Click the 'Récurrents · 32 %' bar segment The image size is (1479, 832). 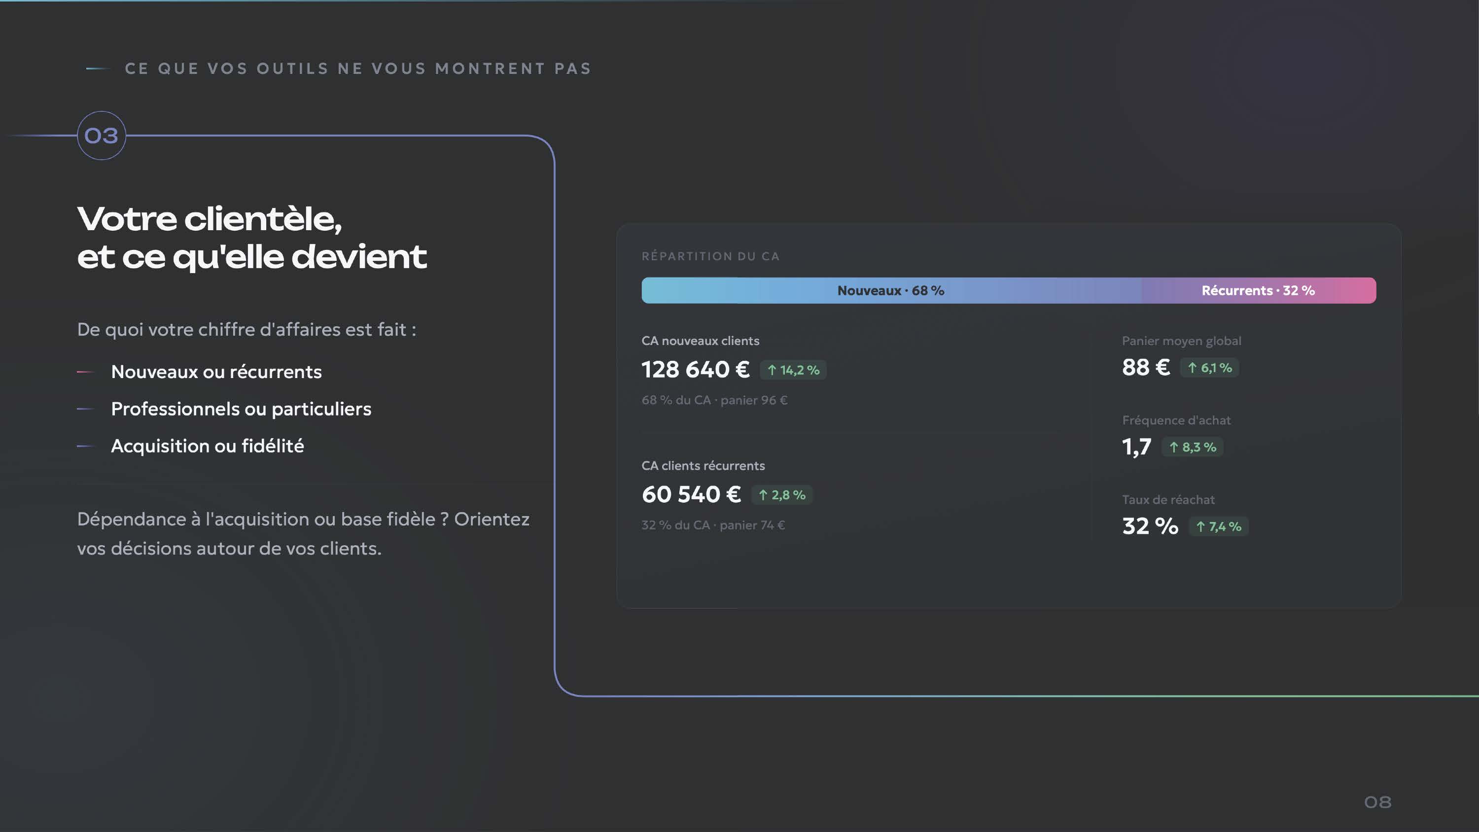point(1259,290)
